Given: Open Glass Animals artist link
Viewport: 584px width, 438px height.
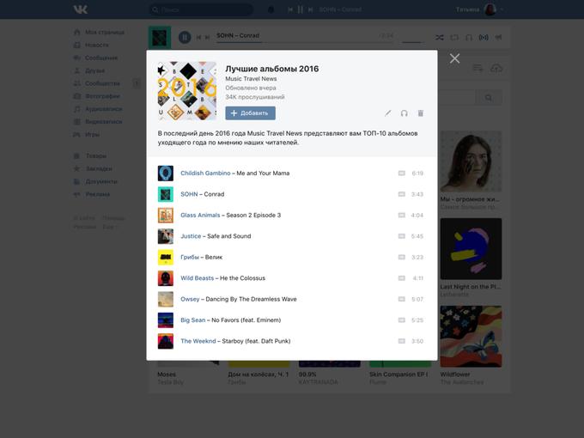Looking at the screenshot, I should (x=200, y=216).
